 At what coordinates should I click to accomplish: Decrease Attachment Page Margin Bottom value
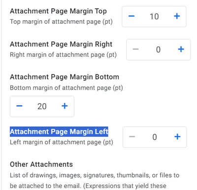19,106
